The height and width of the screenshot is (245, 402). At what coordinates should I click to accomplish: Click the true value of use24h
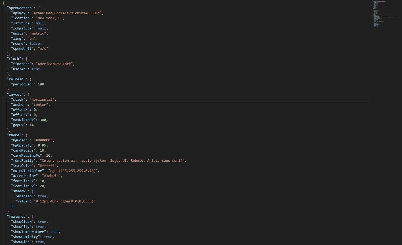(x=36, y=69)
